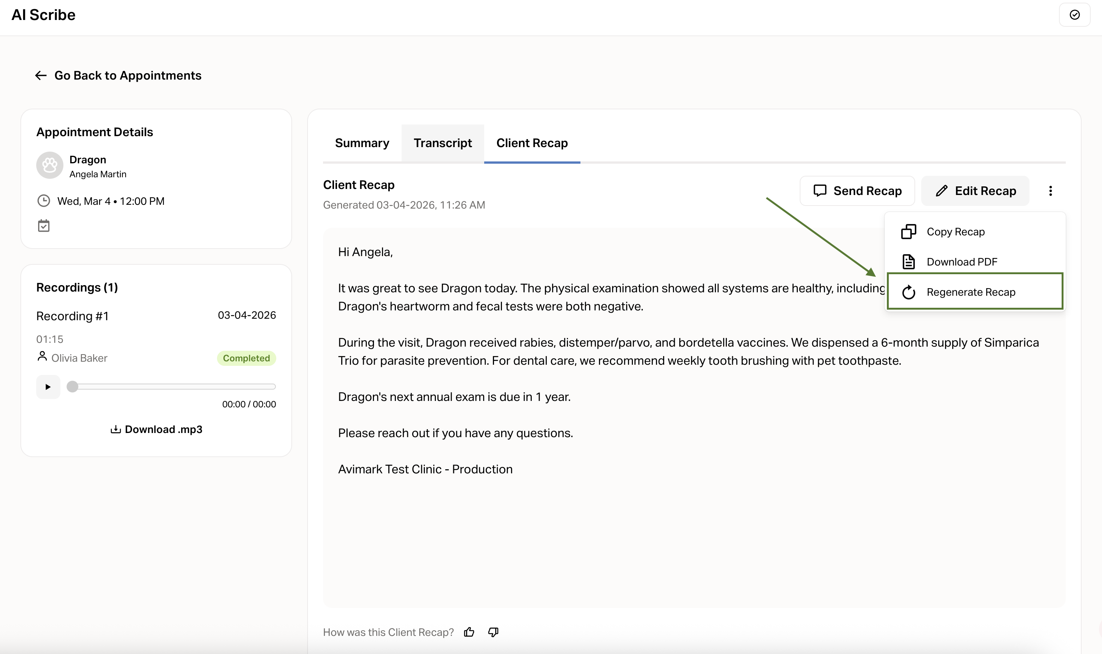Switch to the Summary tab
The height and width of the screenshot is (654, 1102).
pos(362,143)
